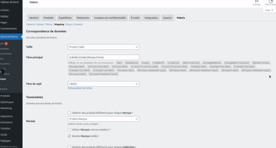Image resolution: width=276 pixels, height=148 pixels.
Task: Click the left chevron on sidebar edge
Action: click(x=1, y=72)
